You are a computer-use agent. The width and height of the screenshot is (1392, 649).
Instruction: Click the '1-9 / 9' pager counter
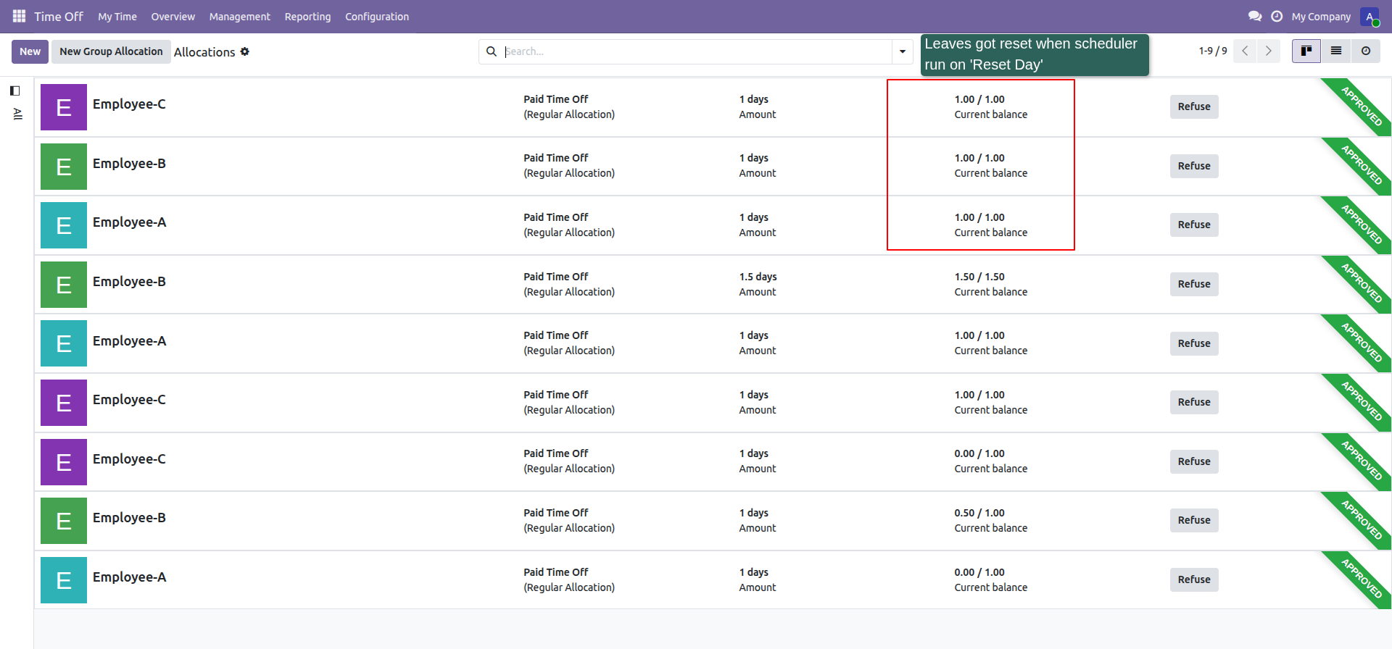click(1213, 51)
